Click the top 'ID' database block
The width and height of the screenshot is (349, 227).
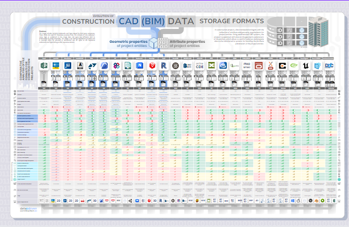pyautogui.click(x=279, y=30)
